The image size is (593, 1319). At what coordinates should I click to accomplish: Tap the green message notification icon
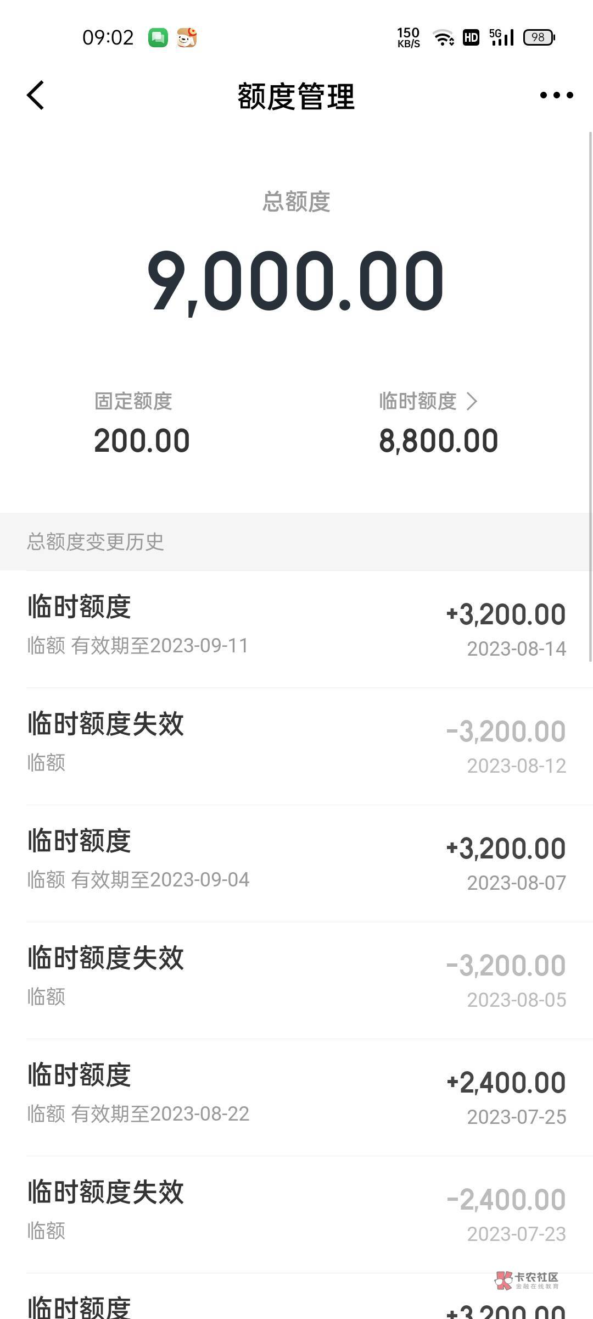(x=158, y=37)
